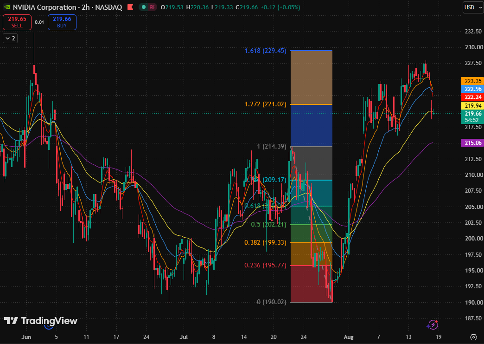Click the 0.01 spread value
Screen dimensions: 484x344
[39, 22]
